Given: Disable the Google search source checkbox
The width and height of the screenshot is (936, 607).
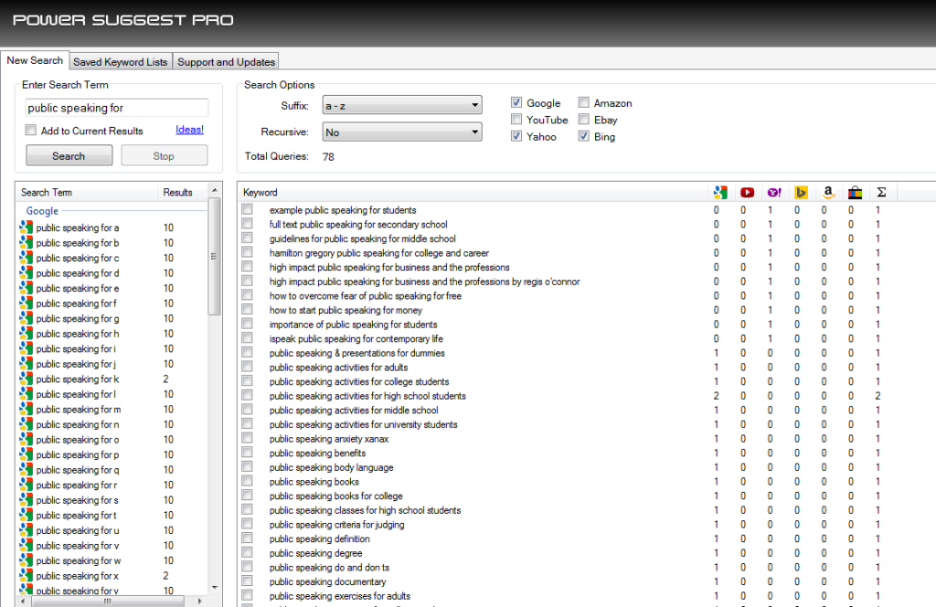Looking at the screenshot, I should 516,102.
